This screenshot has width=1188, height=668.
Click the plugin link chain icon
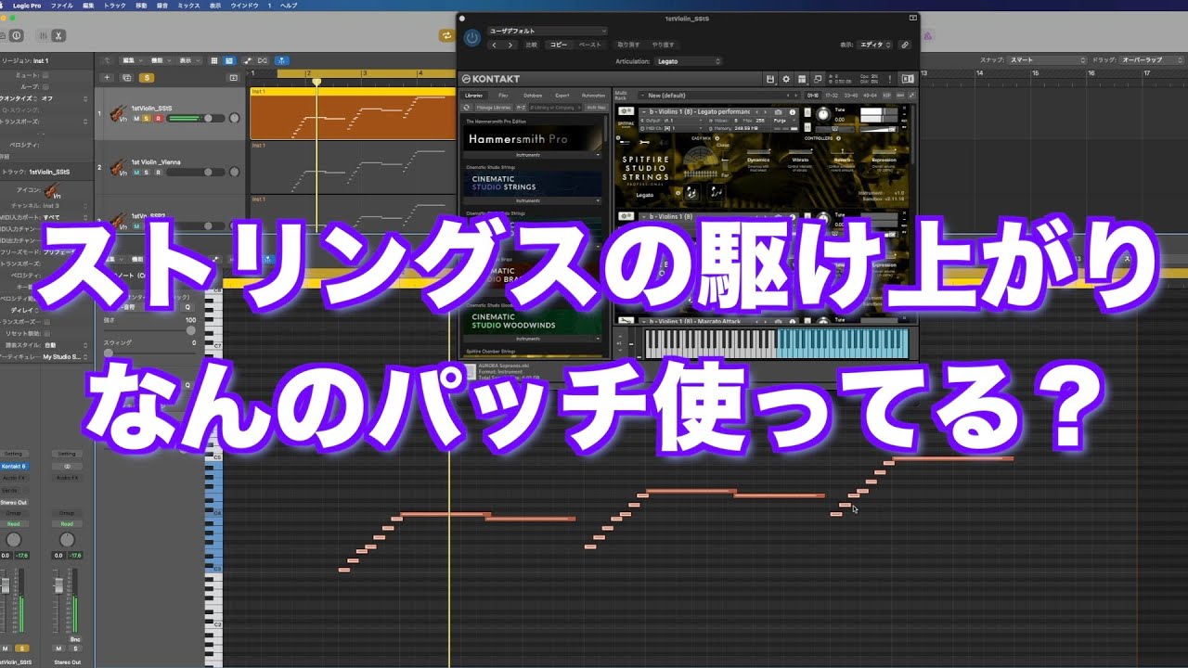coord(905,45)
